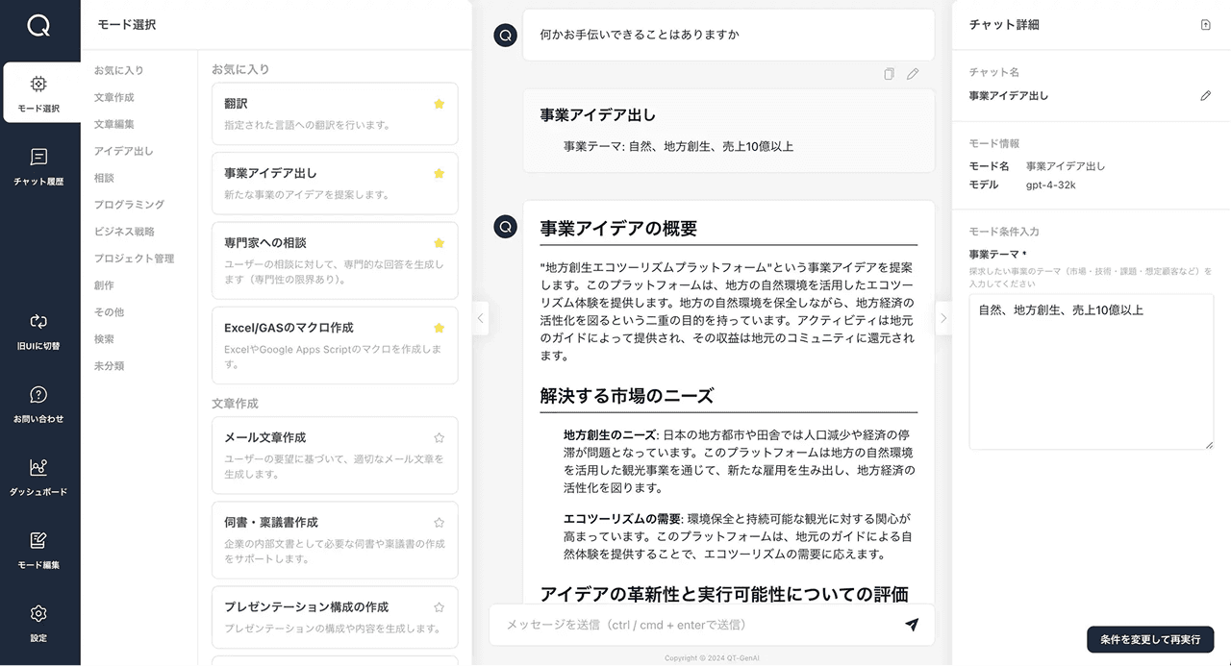This screenshot has width=1231, height=666.
Task: Click 条件を変更して再実行 button
Action: (x=1150, y=639)
